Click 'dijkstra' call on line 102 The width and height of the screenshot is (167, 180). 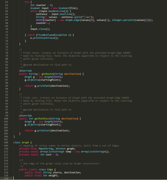pyautogui.click(x=33, y=125)
